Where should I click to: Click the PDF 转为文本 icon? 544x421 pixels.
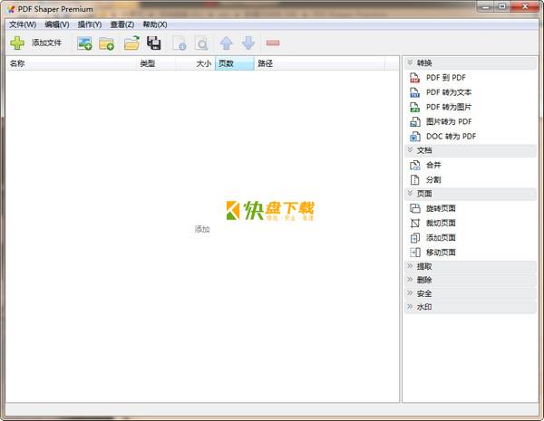[415, 92]
